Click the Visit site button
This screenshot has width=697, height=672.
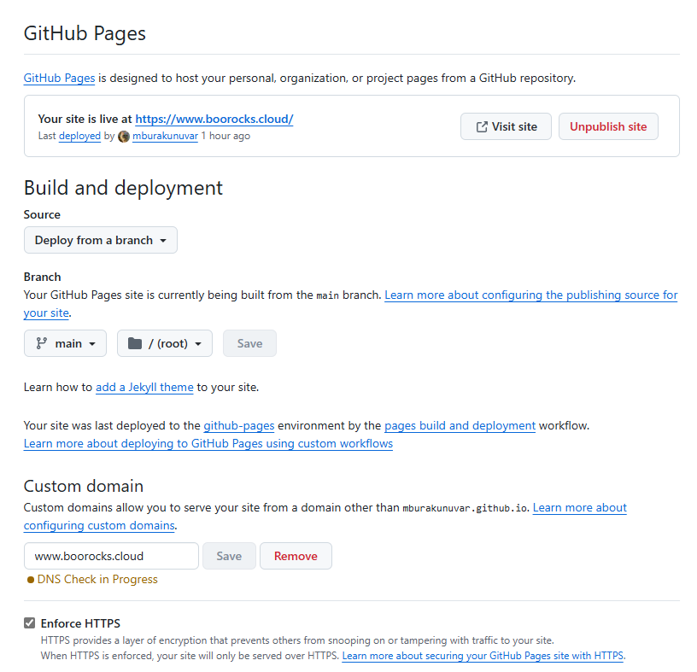point(506,126)
